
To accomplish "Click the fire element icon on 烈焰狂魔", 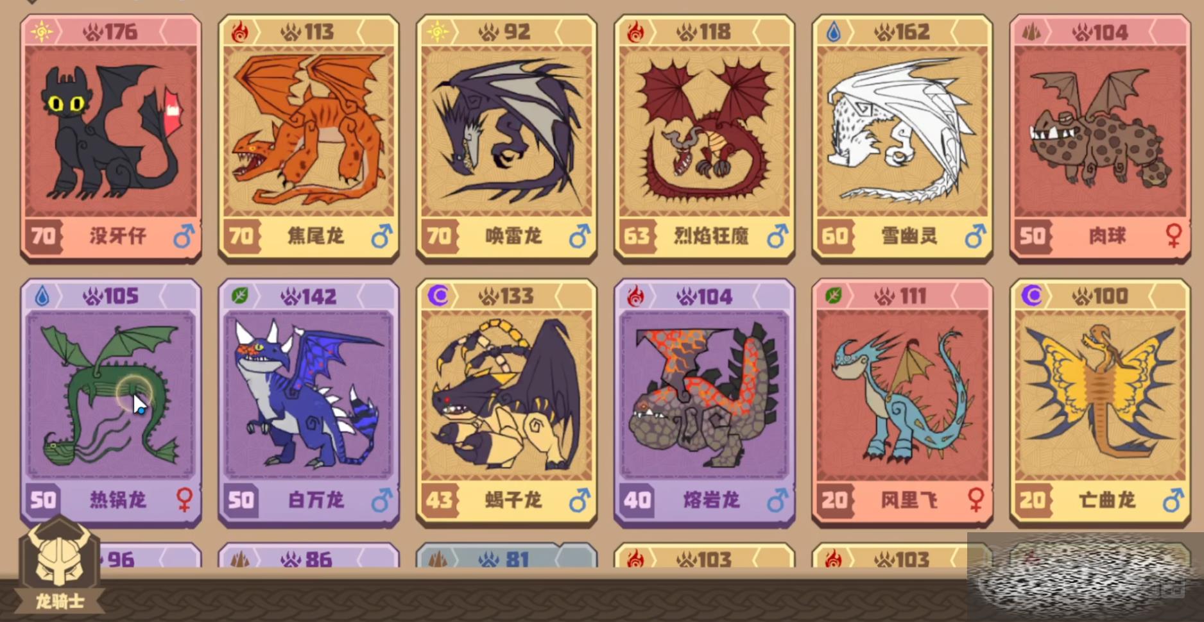I will tap(635, 32).
